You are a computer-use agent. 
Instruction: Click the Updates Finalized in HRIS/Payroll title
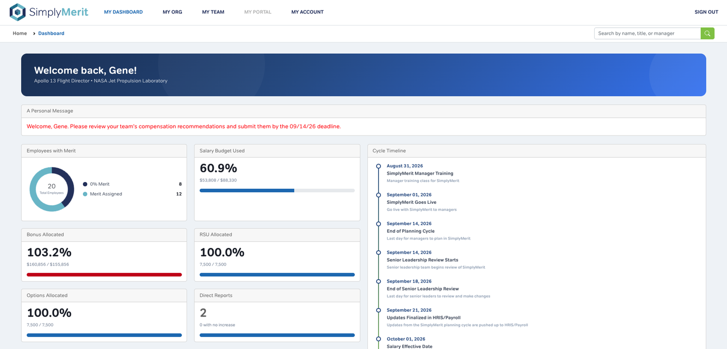[x=424, y=318]
